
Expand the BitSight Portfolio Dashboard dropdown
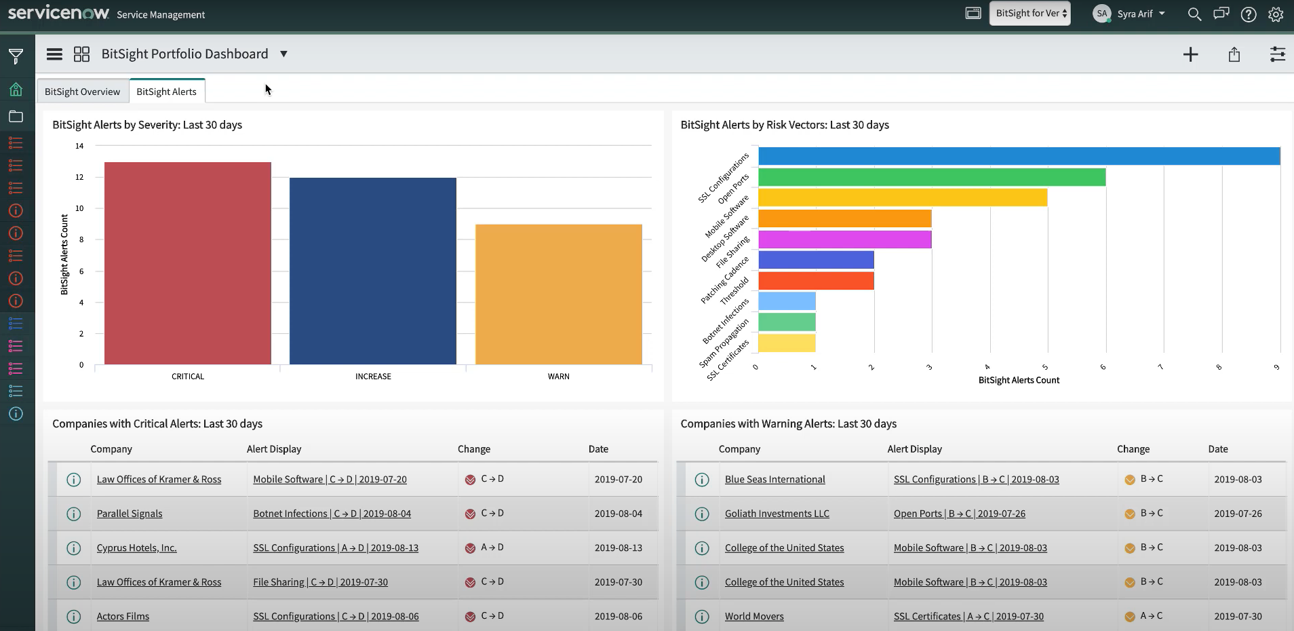pyautogui.click(x=283, y=54)
